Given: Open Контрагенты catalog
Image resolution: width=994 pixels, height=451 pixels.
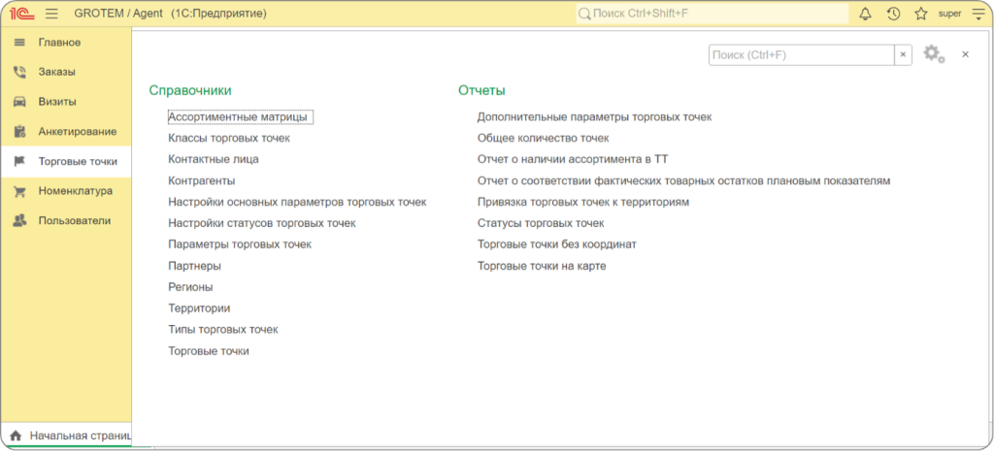Looking at the screenshot, I should click(x=202, y=180).
